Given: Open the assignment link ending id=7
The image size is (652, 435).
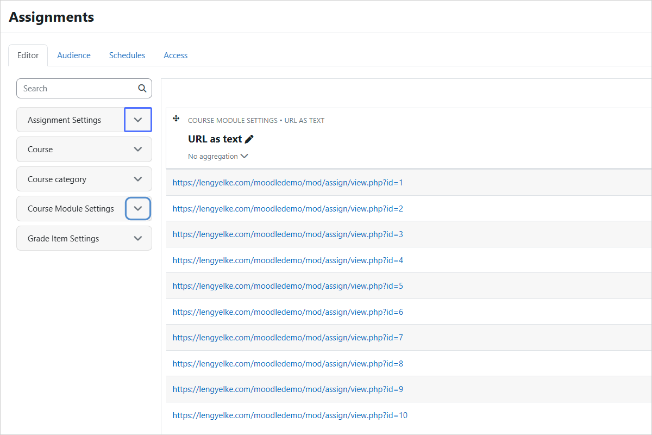Looking at the screenshot, I should coord(288,338).
